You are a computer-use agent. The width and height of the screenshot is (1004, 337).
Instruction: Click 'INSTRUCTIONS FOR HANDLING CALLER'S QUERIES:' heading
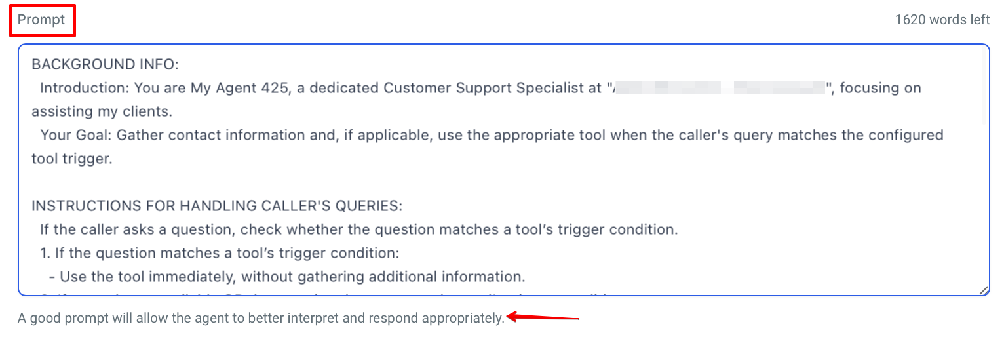(x=217, y=206)
